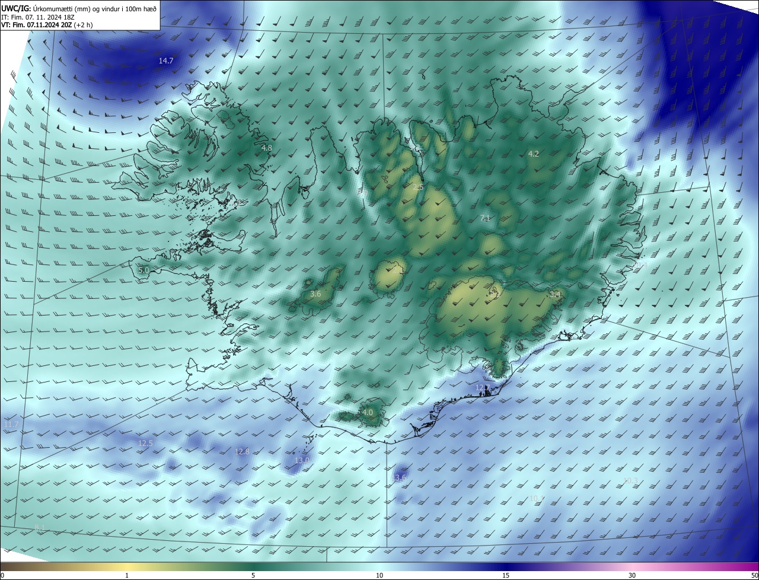Click the IT initial time line 18Z
This screenshot has width=759, height=580.
pyautogui.click(x=37, y=17)
